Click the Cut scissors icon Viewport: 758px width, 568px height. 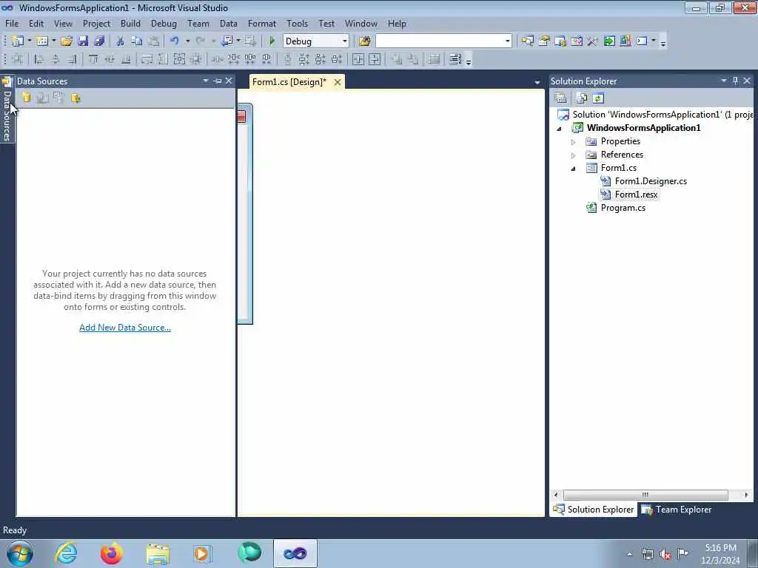pos(121,41)
